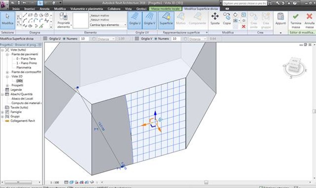The height and width of the screenshot is (188, 316).
Task: Open the Annota ribbon tab
Action: pos(44,9)
